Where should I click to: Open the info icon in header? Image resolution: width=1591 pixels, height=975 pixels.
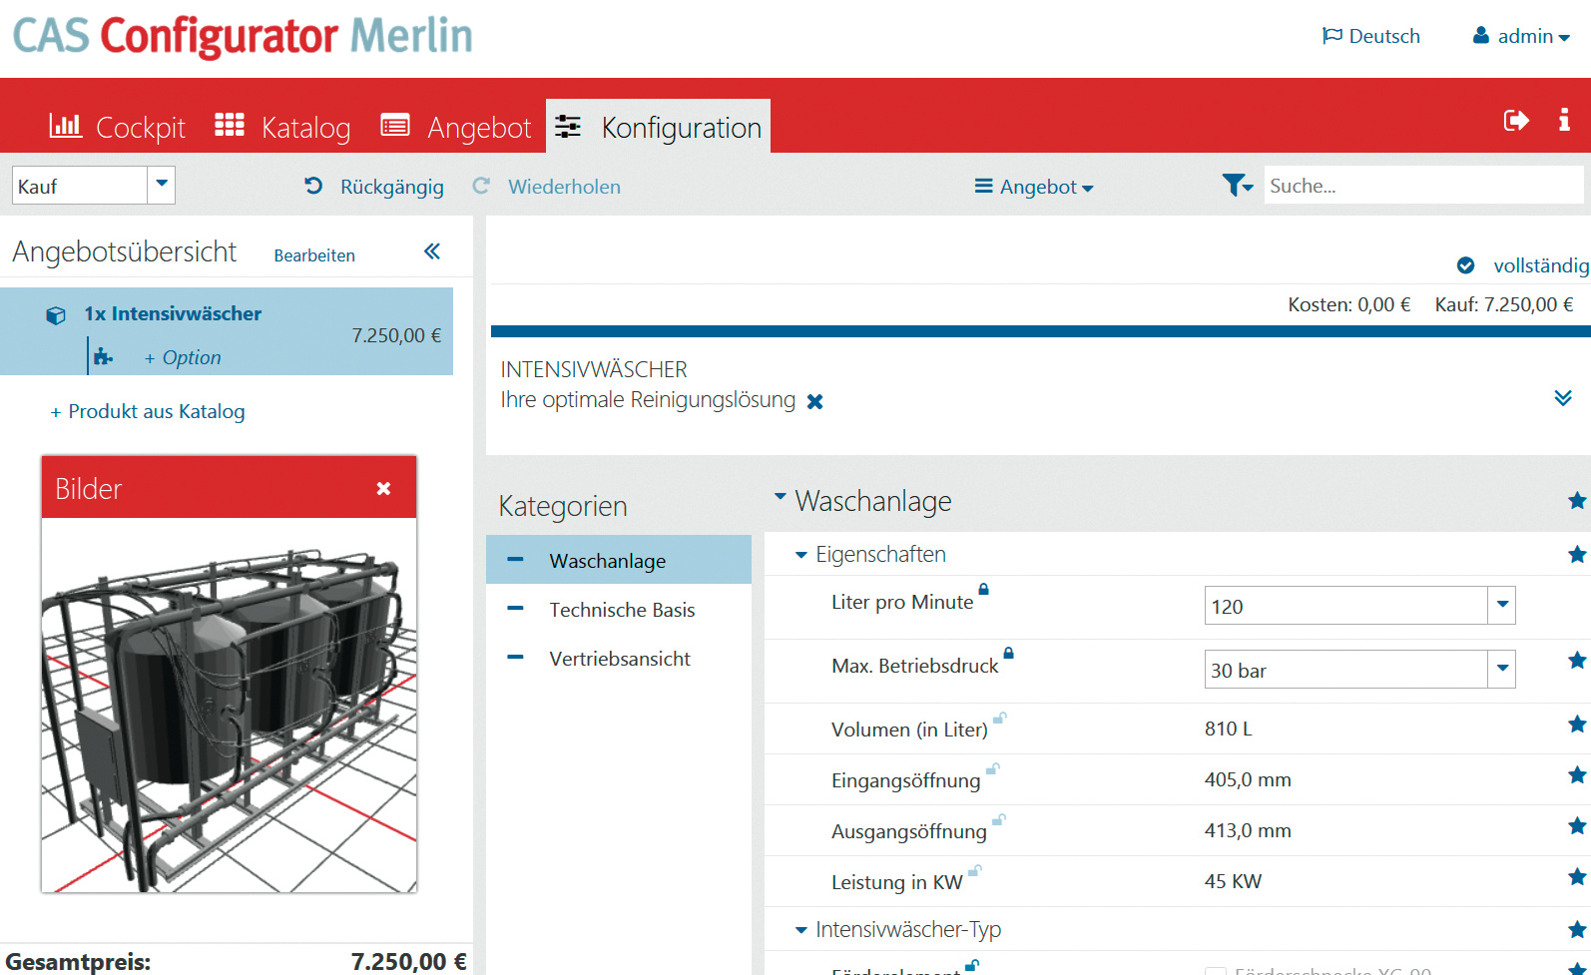pos(1564,121)
